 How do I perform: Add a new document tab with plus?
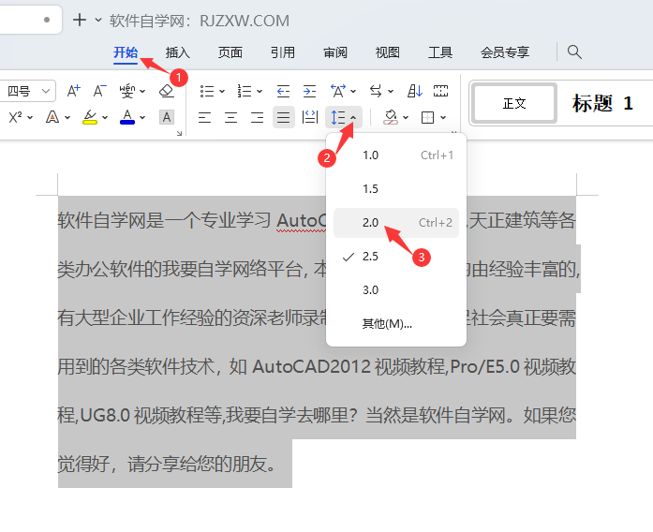[79, 20]
